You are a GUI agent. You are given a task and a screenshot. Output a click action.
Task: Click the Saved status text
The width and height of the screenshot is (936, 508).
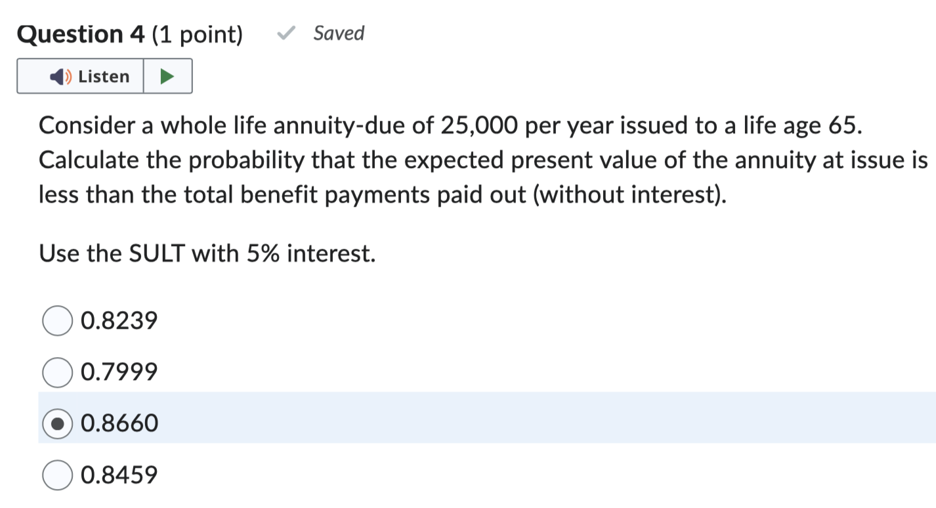[339, 33]
